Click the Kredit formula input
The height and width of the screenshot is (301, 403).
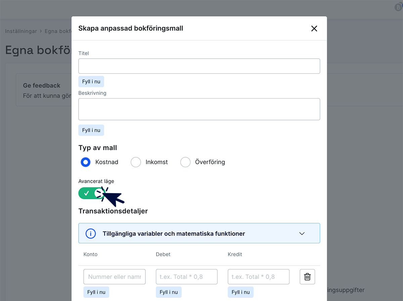pos(258,277)
